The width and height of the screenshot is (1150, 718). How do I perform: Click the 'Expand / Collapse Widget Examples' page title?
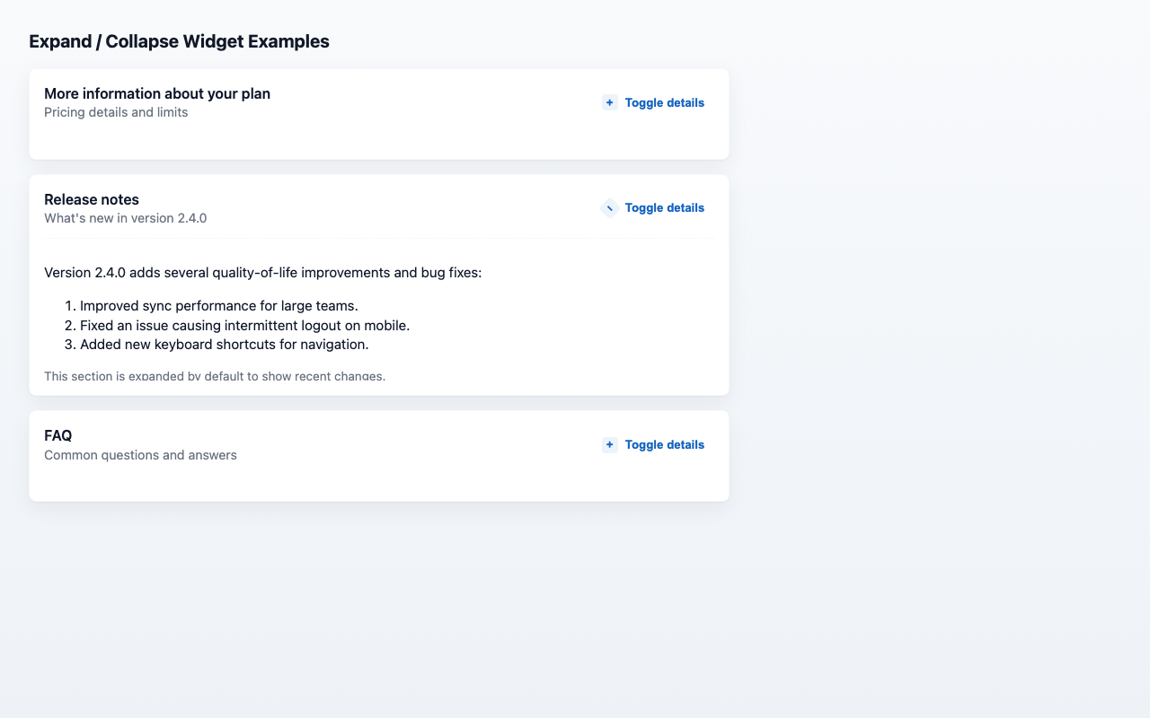pos(179,41)
